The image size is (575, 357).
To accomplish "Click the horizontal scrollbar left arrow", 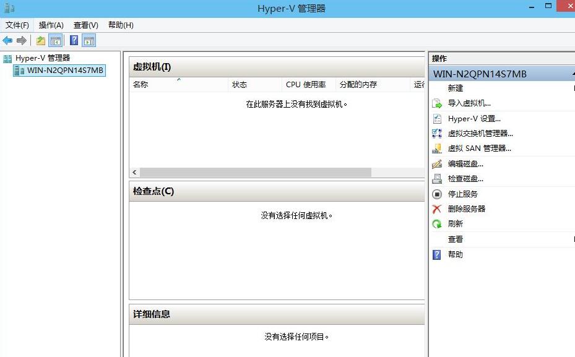I will 134,172.
